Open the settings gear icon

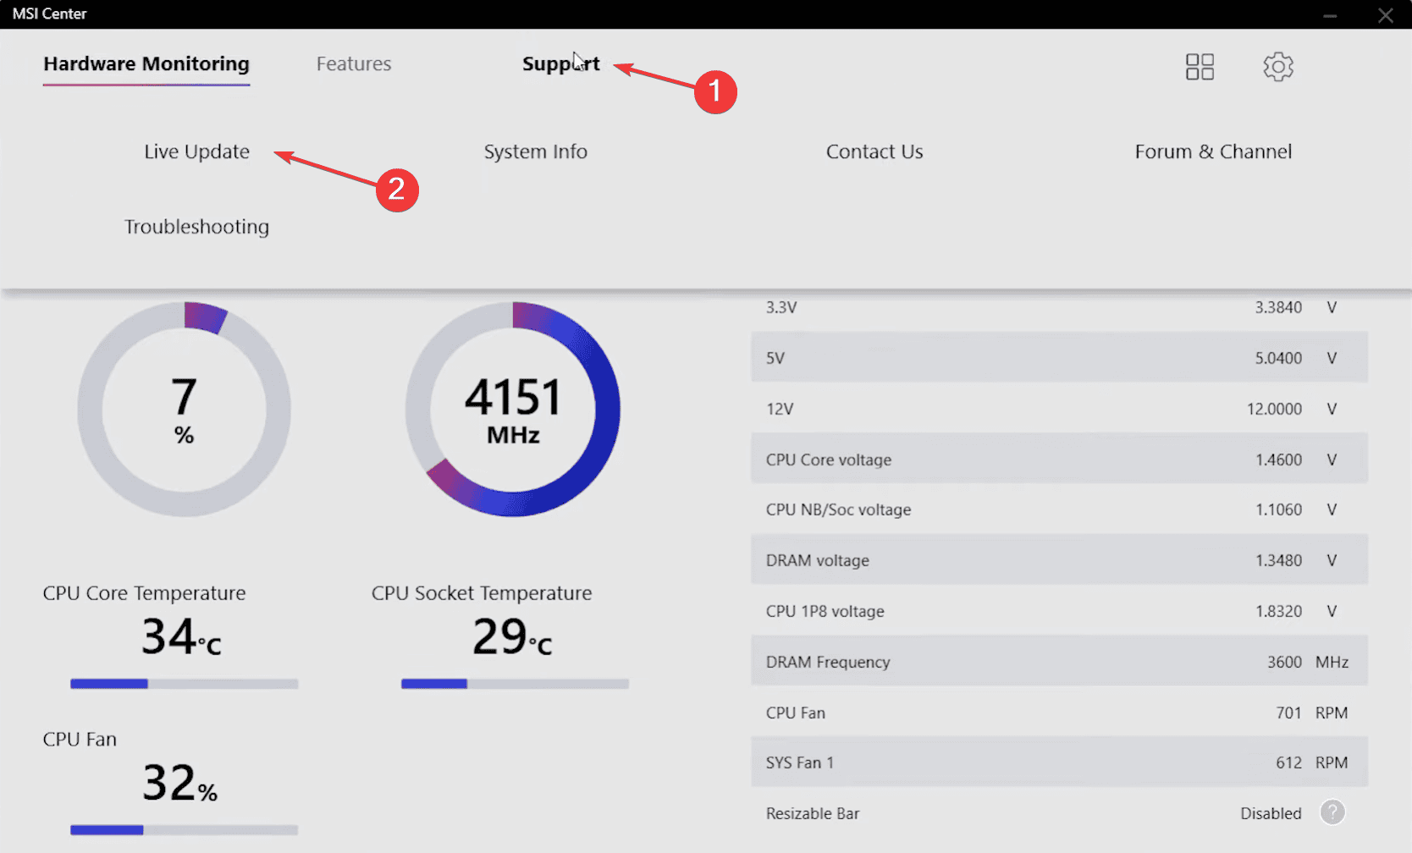pos(1278,67)
